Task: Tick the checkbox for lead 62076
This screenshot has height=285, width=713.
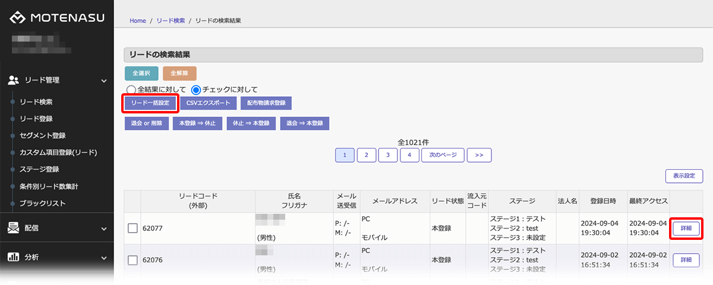Action: tap(132, 260)
